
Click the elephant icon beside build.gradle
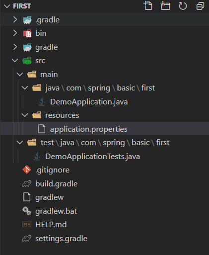[x=27, y=183]
